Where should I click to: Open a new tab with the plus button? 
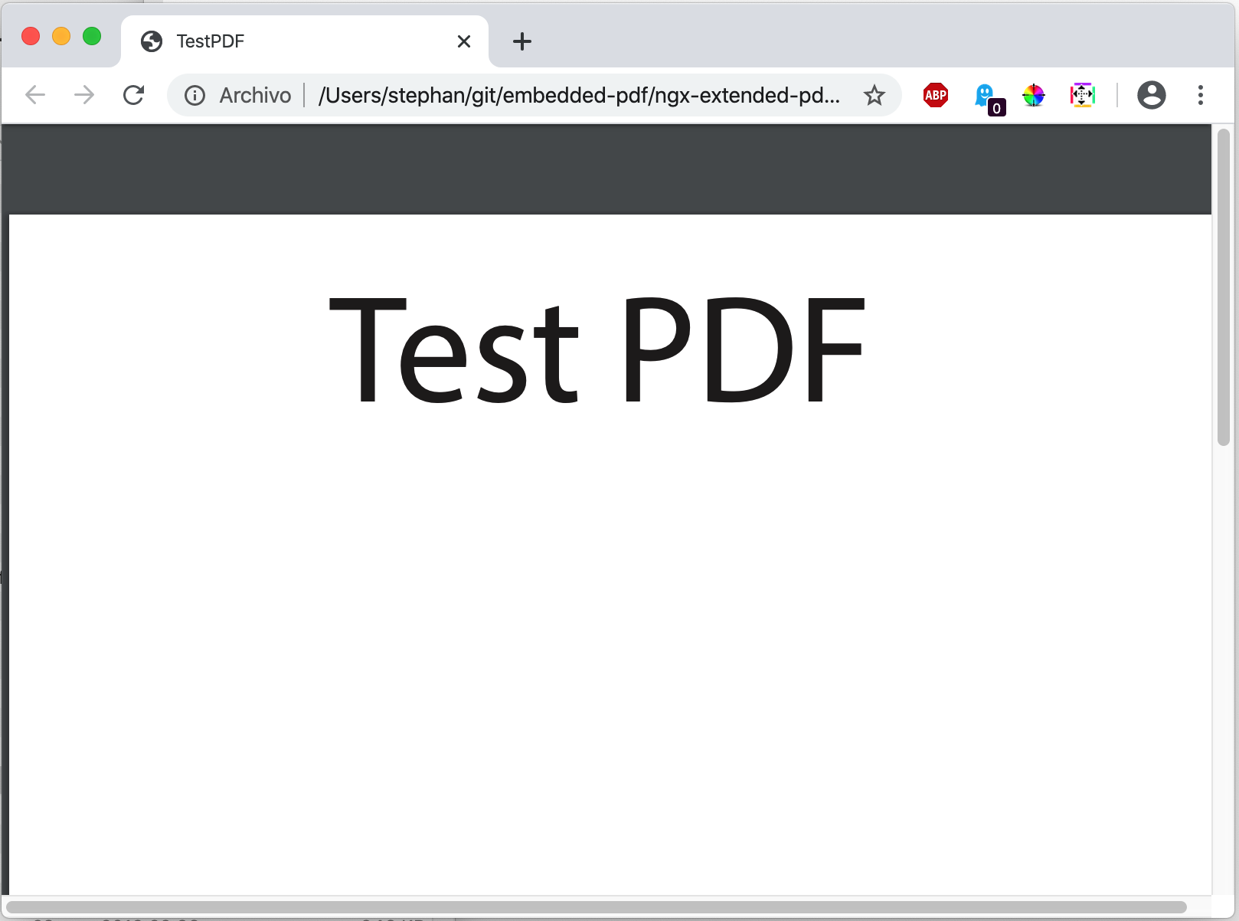pyautogui.click(x=521, y=41)
